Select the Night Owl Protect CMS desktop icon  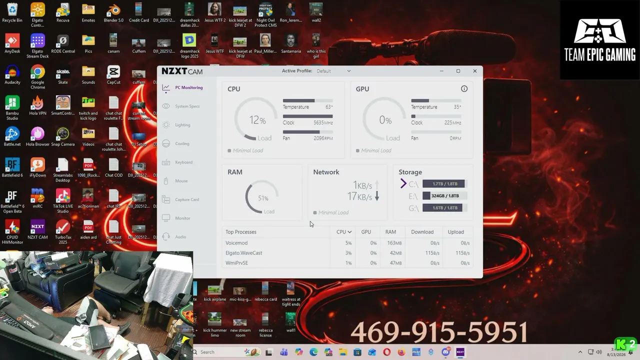click(265, 15)
